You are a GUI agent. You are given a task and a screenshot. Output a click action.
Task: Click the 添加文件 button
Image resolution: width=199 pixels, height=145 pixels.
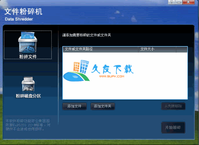(x=75, y=106)
